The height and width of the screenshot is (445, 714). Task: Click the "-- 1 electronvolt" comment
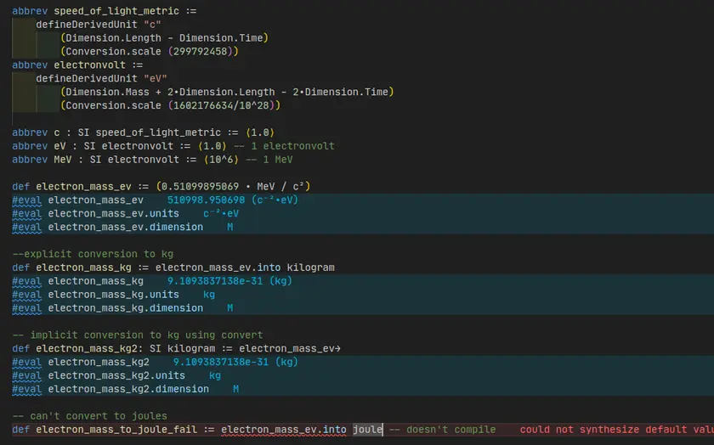pyautogui.click(x=286, y=146)
